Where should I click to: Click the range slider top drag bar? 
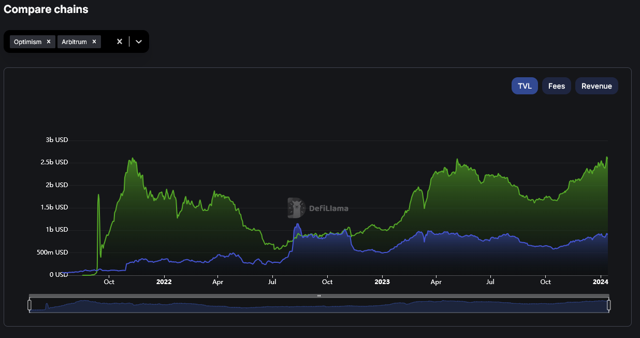click(x=319, y=295)
